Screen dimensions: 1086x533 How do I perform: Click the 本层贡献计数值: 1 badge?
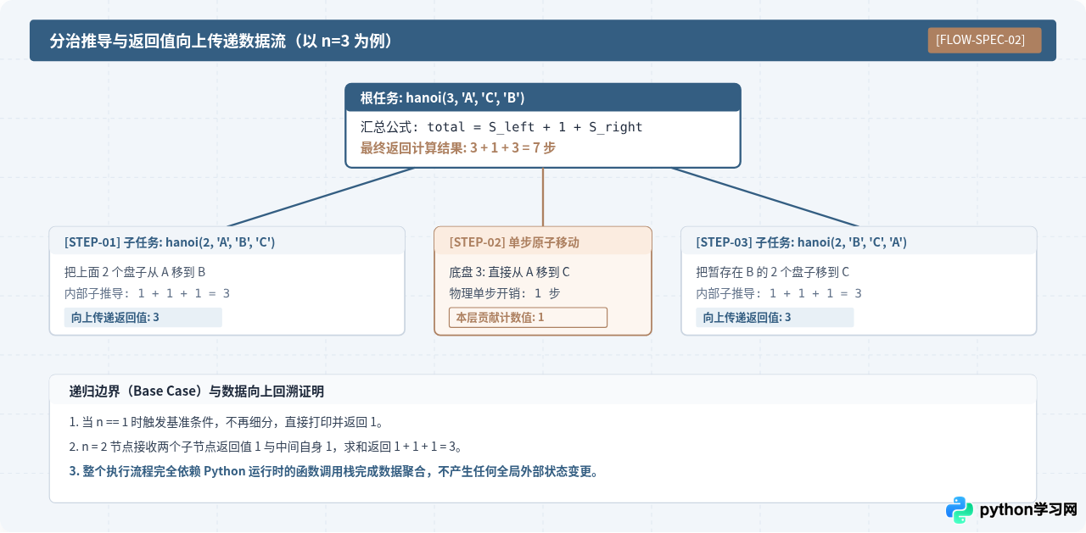click(x=528, y=317)
